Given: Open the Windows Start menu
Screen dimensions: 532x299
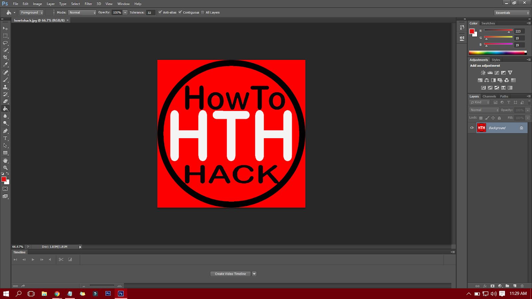Looking at the screenshot, I should click(x=6, y=294).
